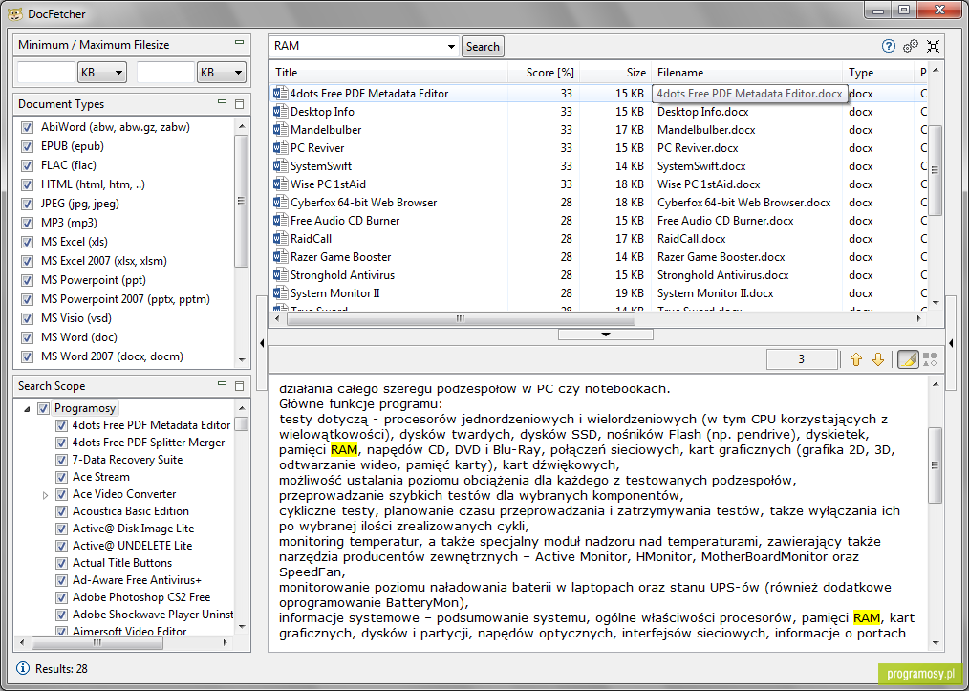
Task: Uncheck MP3 document type
Action: click(x=27, y=223)
